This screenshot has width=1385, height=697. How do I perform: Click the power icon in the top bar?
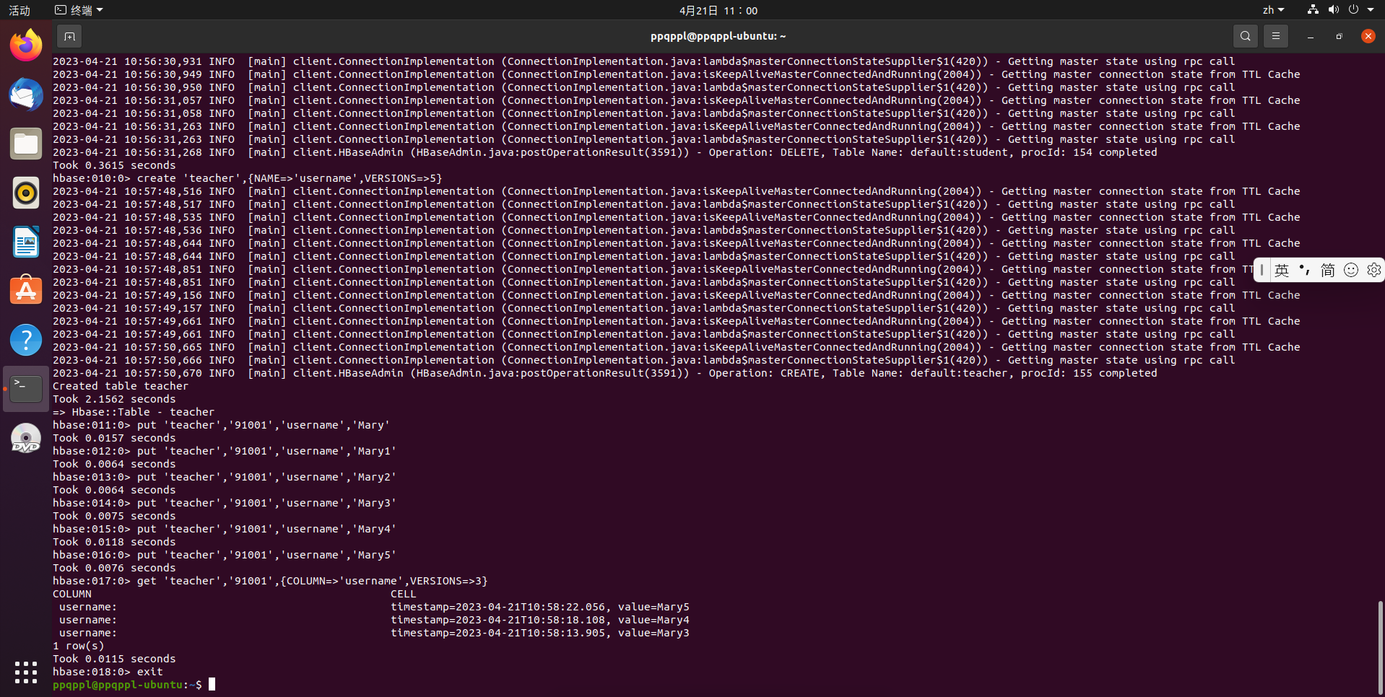(x=1353, y=10)
